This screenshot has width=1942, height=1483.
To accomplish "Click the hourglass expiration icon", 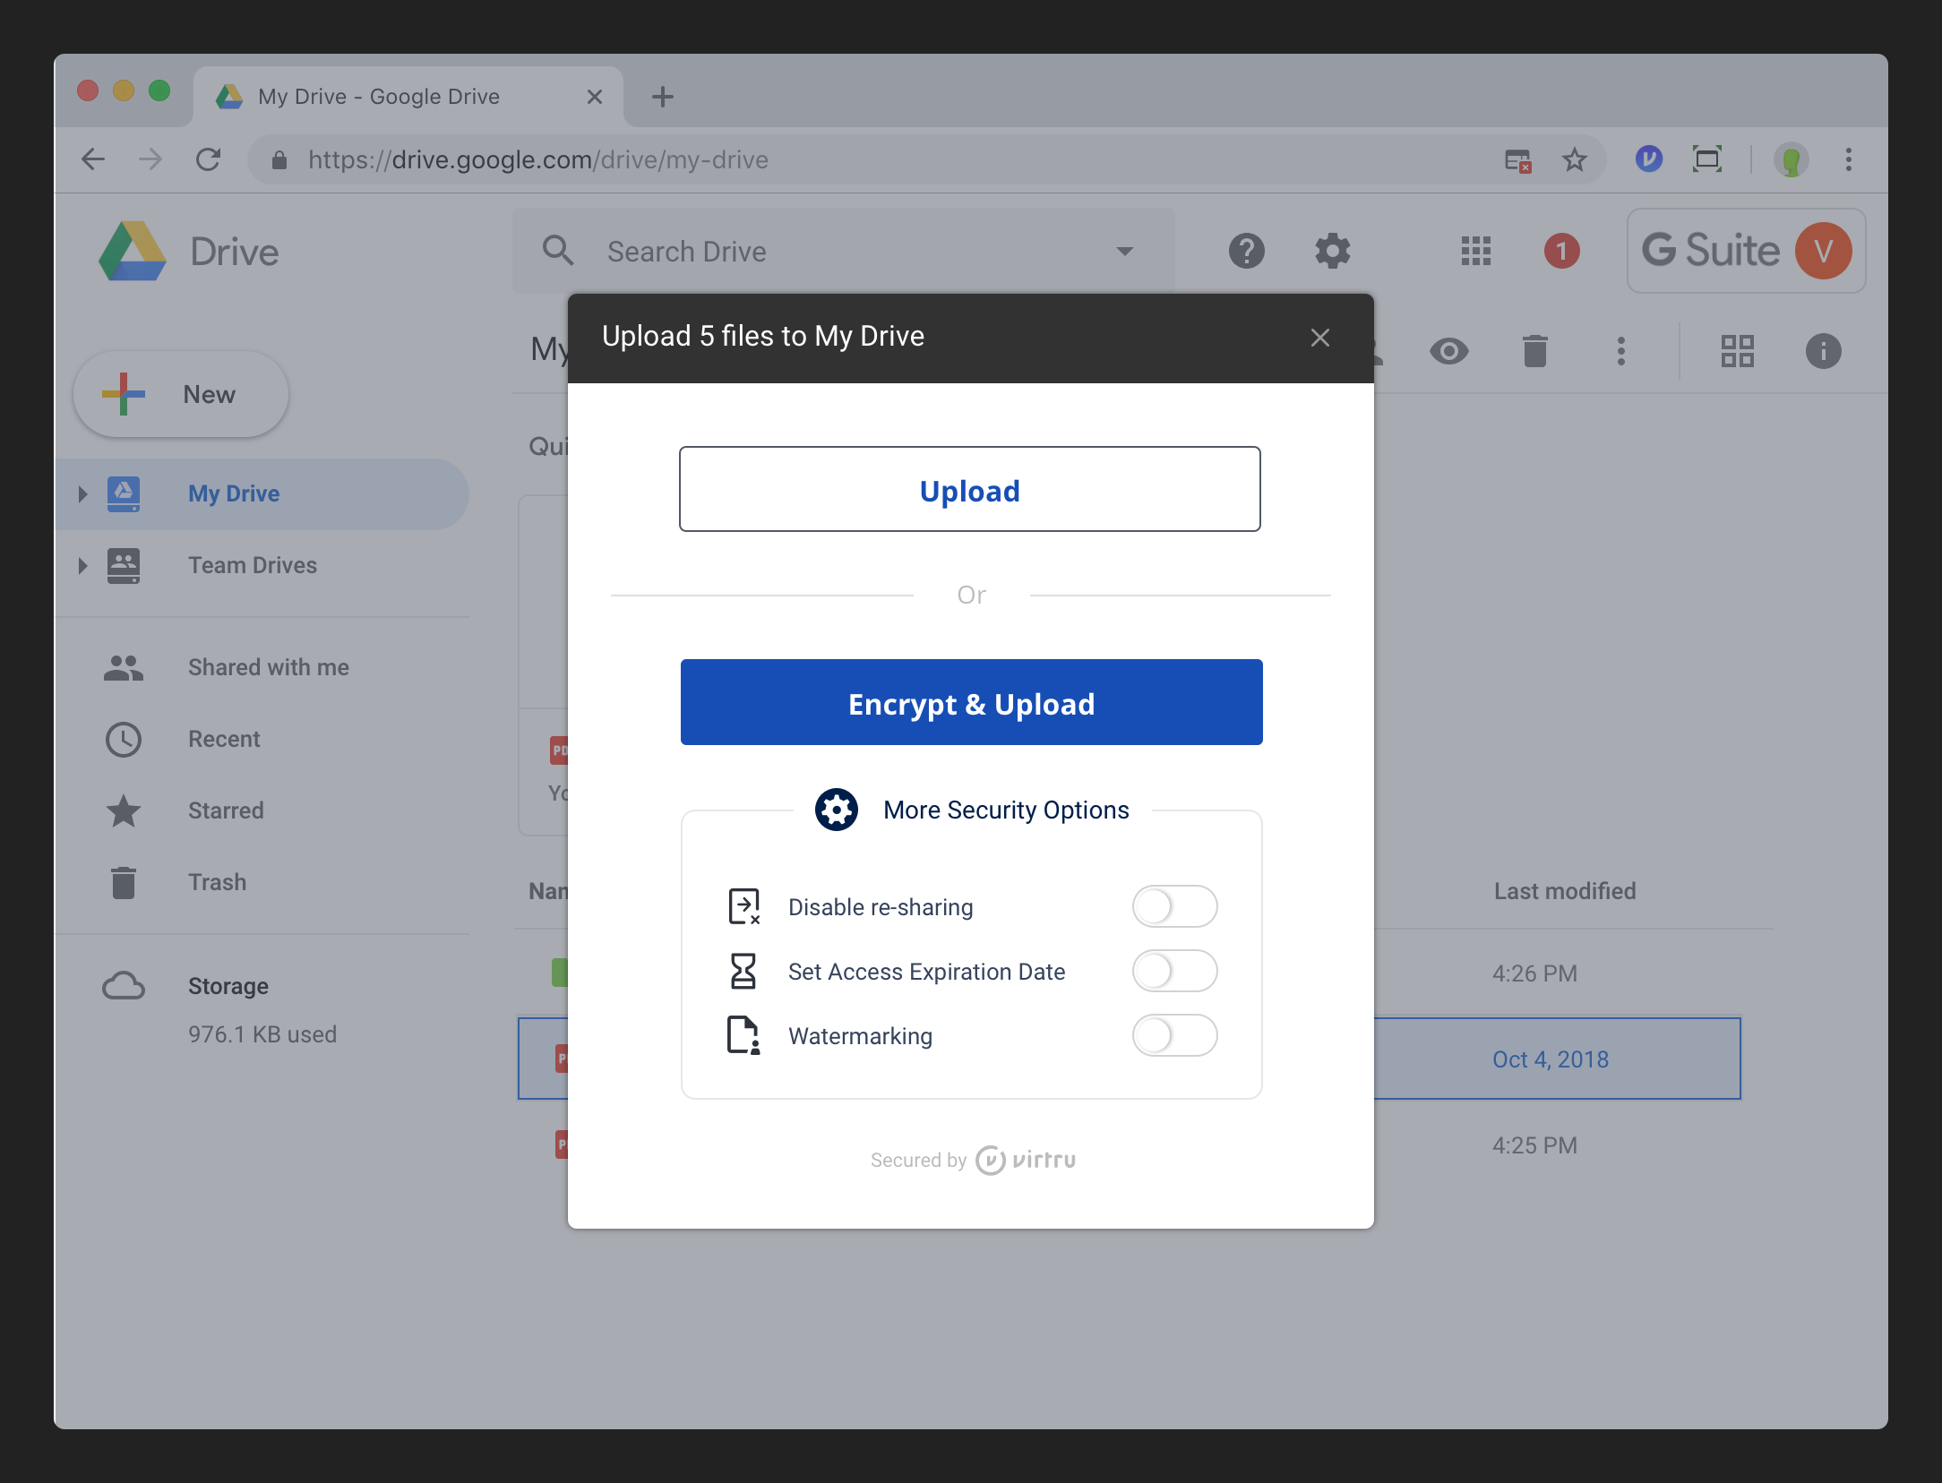I will pos(743,971).
